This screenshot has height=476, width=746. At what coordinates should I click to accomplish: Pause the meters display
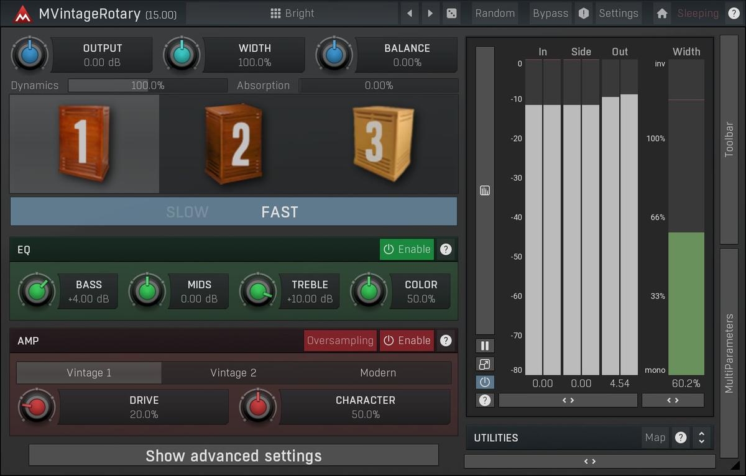coord(485,346)
